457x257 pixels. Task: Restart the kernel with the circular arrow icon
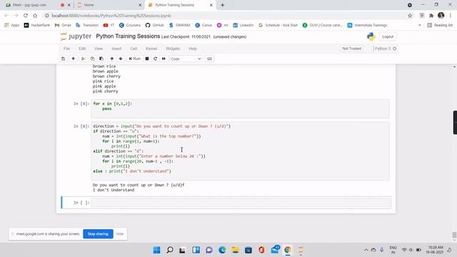156,59
